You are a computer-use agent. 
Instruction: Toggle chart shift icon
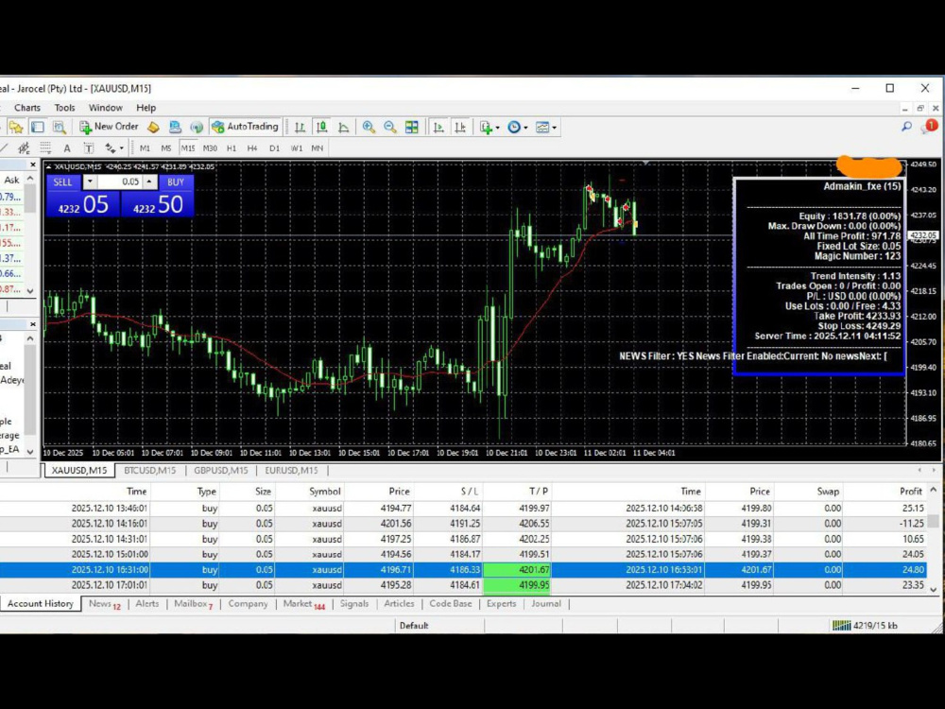click(460, 128)
